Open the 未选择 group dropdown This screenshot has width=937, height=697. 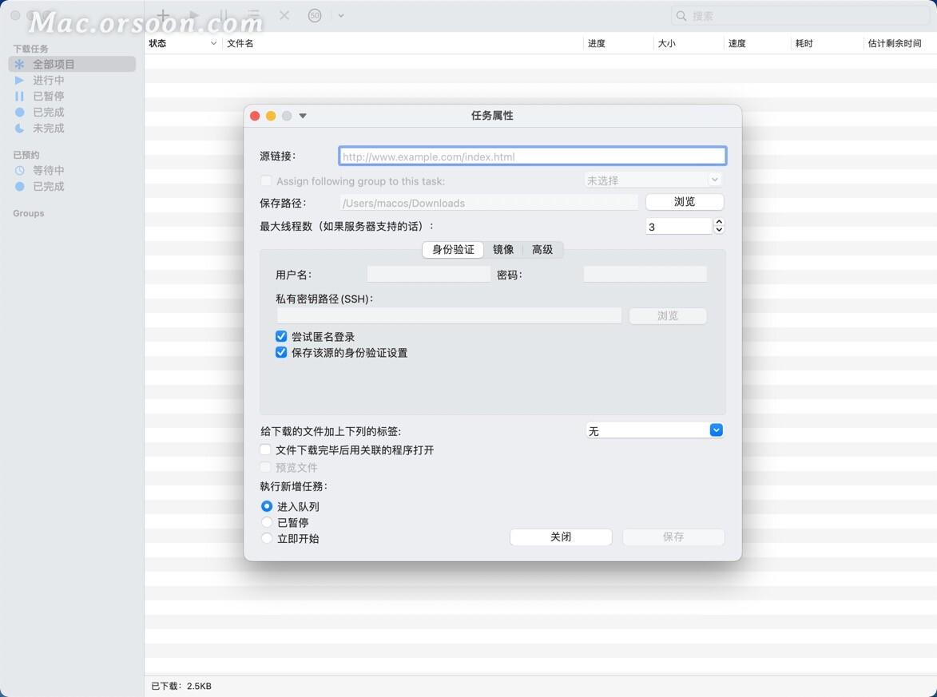point(653,180)
